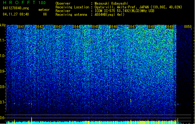Click the Ogata-vill. Akita-Pref. JAPAN location text
Image resolution: width=195 pixels, height=124 pixels.
[138, 7]
